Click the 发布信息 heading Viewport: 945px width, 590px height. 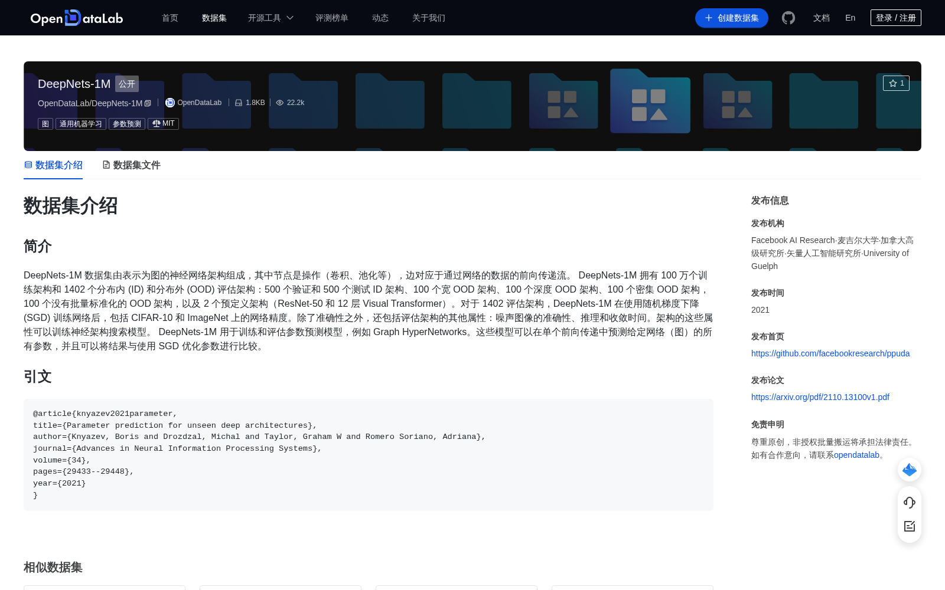(x=770, y=201)
